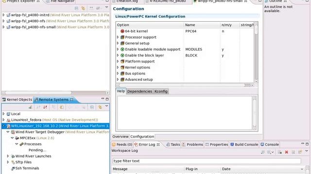
Task: Click type filter text field
Action: pyautogui.click(x=207, y=161)
